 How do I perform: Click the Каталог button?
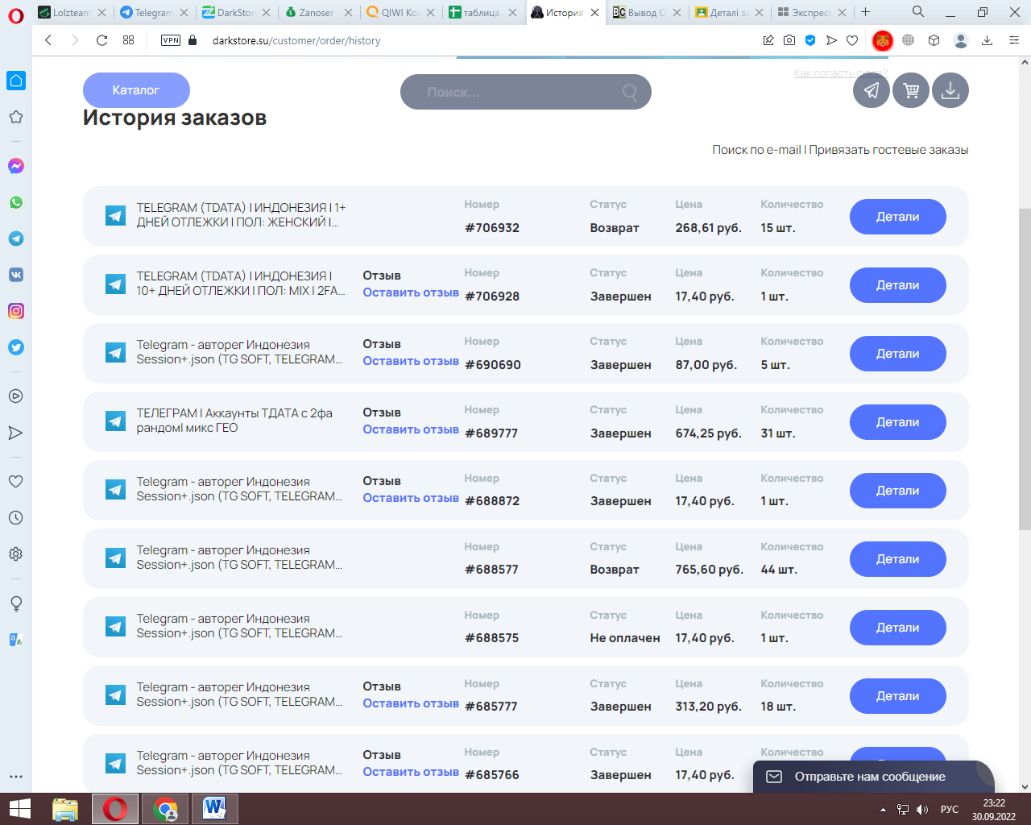136,90
